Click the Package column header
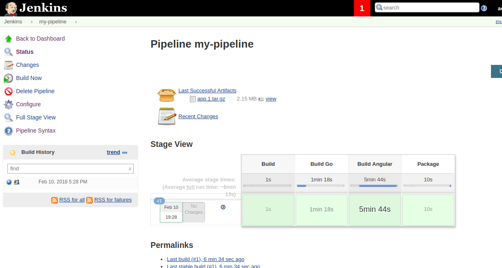502x268 pixels. (428, 164)
